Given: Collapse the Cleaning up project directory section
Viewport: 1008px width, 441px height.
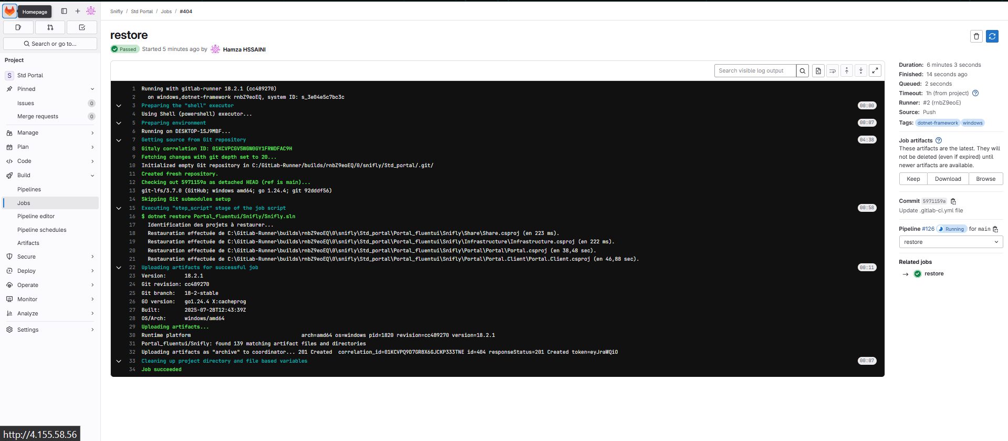Looking at the screenshot, I should pyautogui.click(x=119, y=362).
